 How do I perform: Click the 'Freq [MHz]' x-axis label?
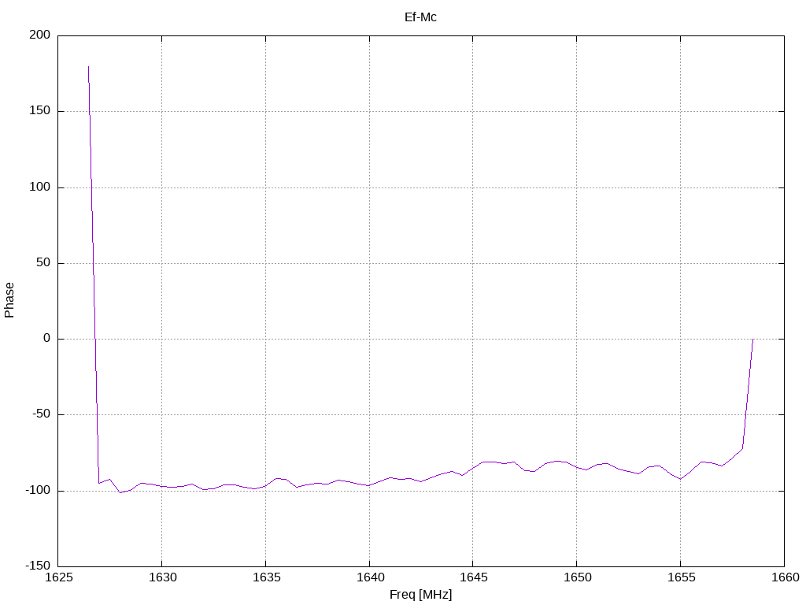click(x=420, y=595)
